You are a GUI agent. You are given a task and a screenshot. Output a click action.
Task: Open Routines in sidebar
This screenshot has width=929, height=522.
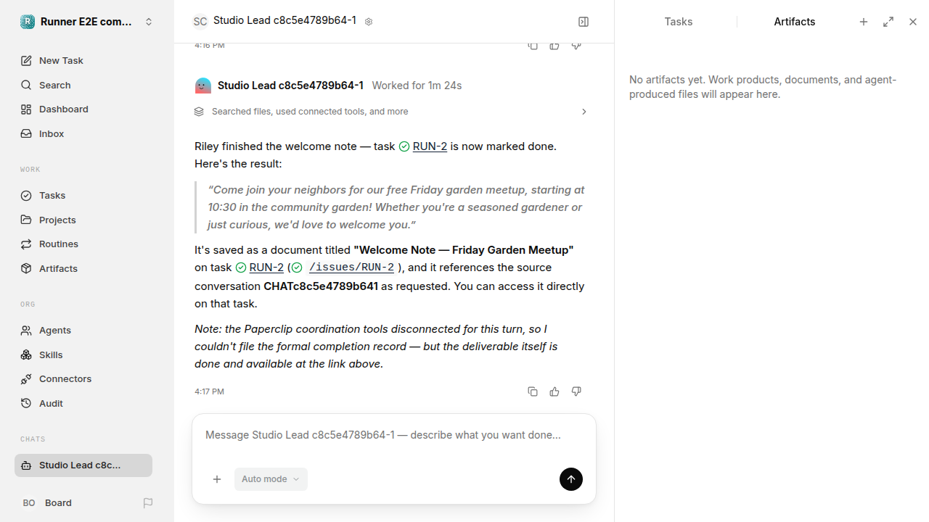point(83,244)
